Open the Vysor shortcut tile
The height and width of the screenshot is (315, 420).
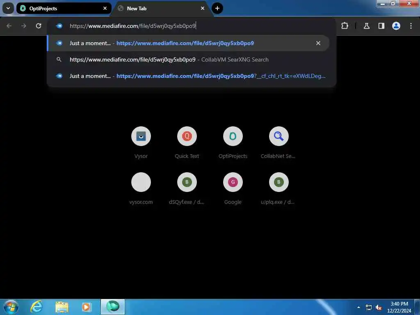tap(141, 143)
